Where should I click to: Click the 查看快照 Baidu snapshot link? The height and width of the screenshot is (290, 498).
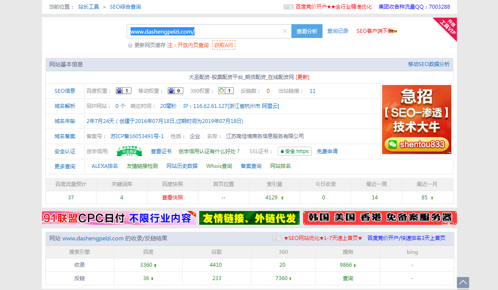(x=172, y=198)
